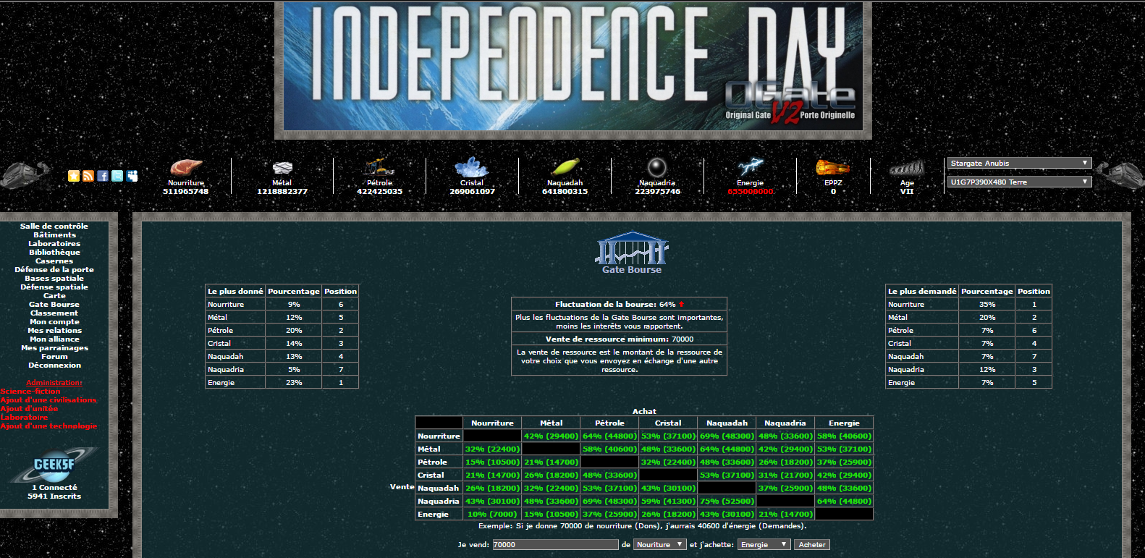Viewport: 1145px width, 558px height.
Task: Click Naquadria-row Naquadah rate 75% (52500)
Action: coord(727,501)
